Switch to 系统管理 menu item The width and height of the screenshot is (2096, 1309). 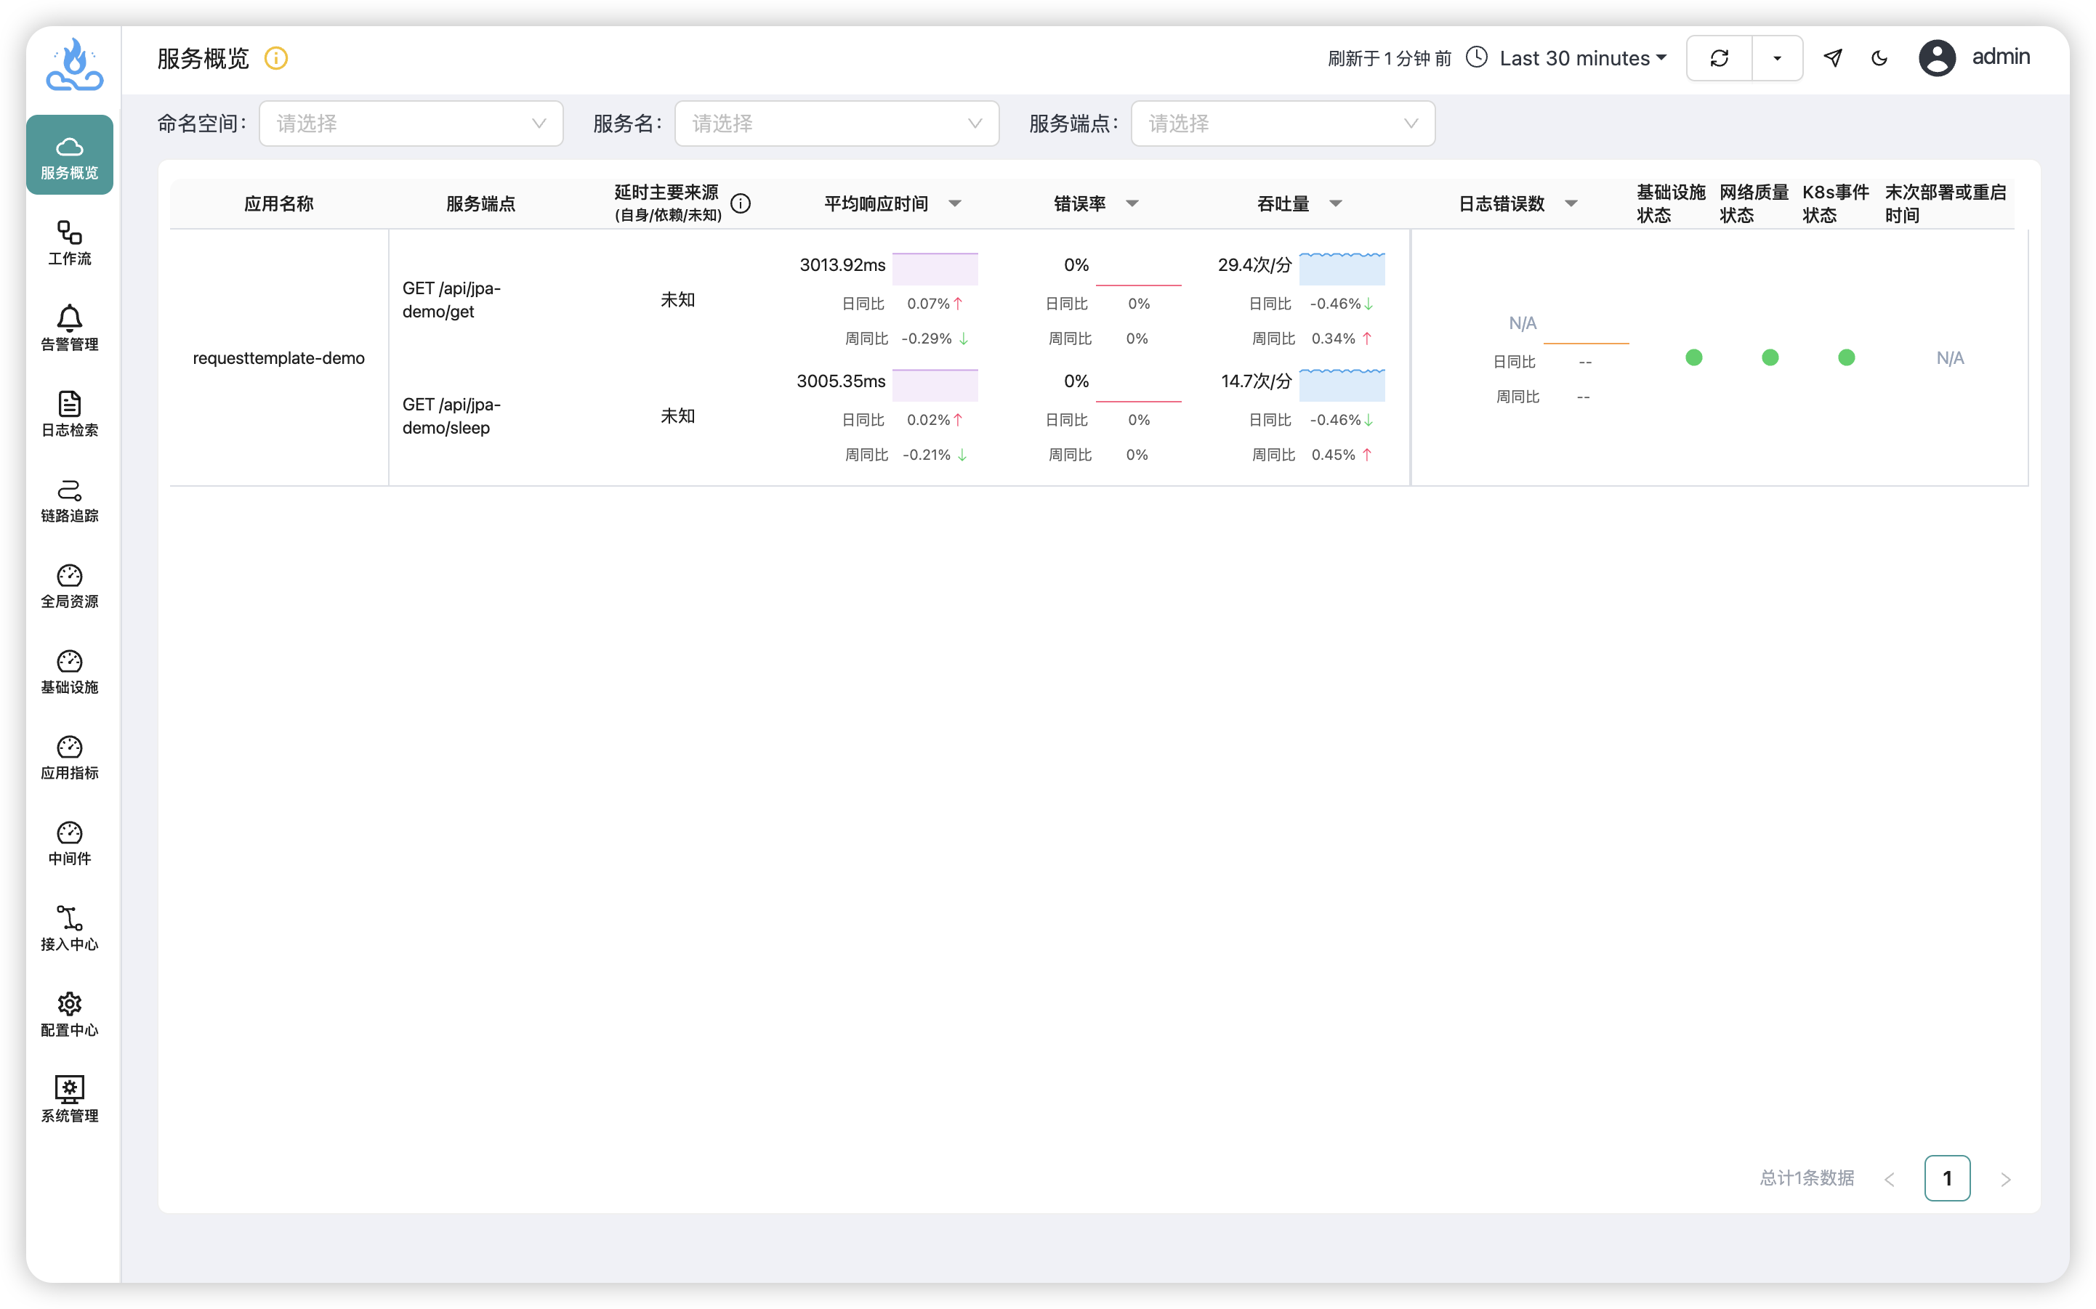click(69, 1100)
